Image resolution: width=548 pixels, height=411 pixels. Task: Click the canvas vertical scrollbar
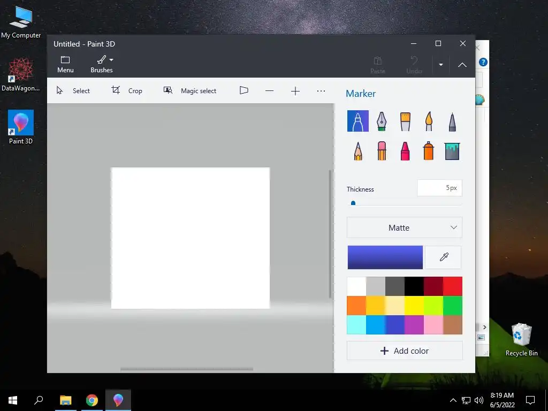point(330,234)
